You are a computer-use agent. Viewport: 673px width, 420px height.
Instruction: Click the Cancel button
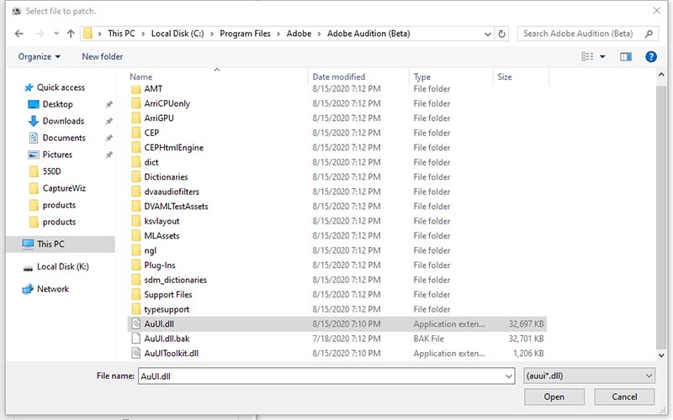[x=624, y=396]
